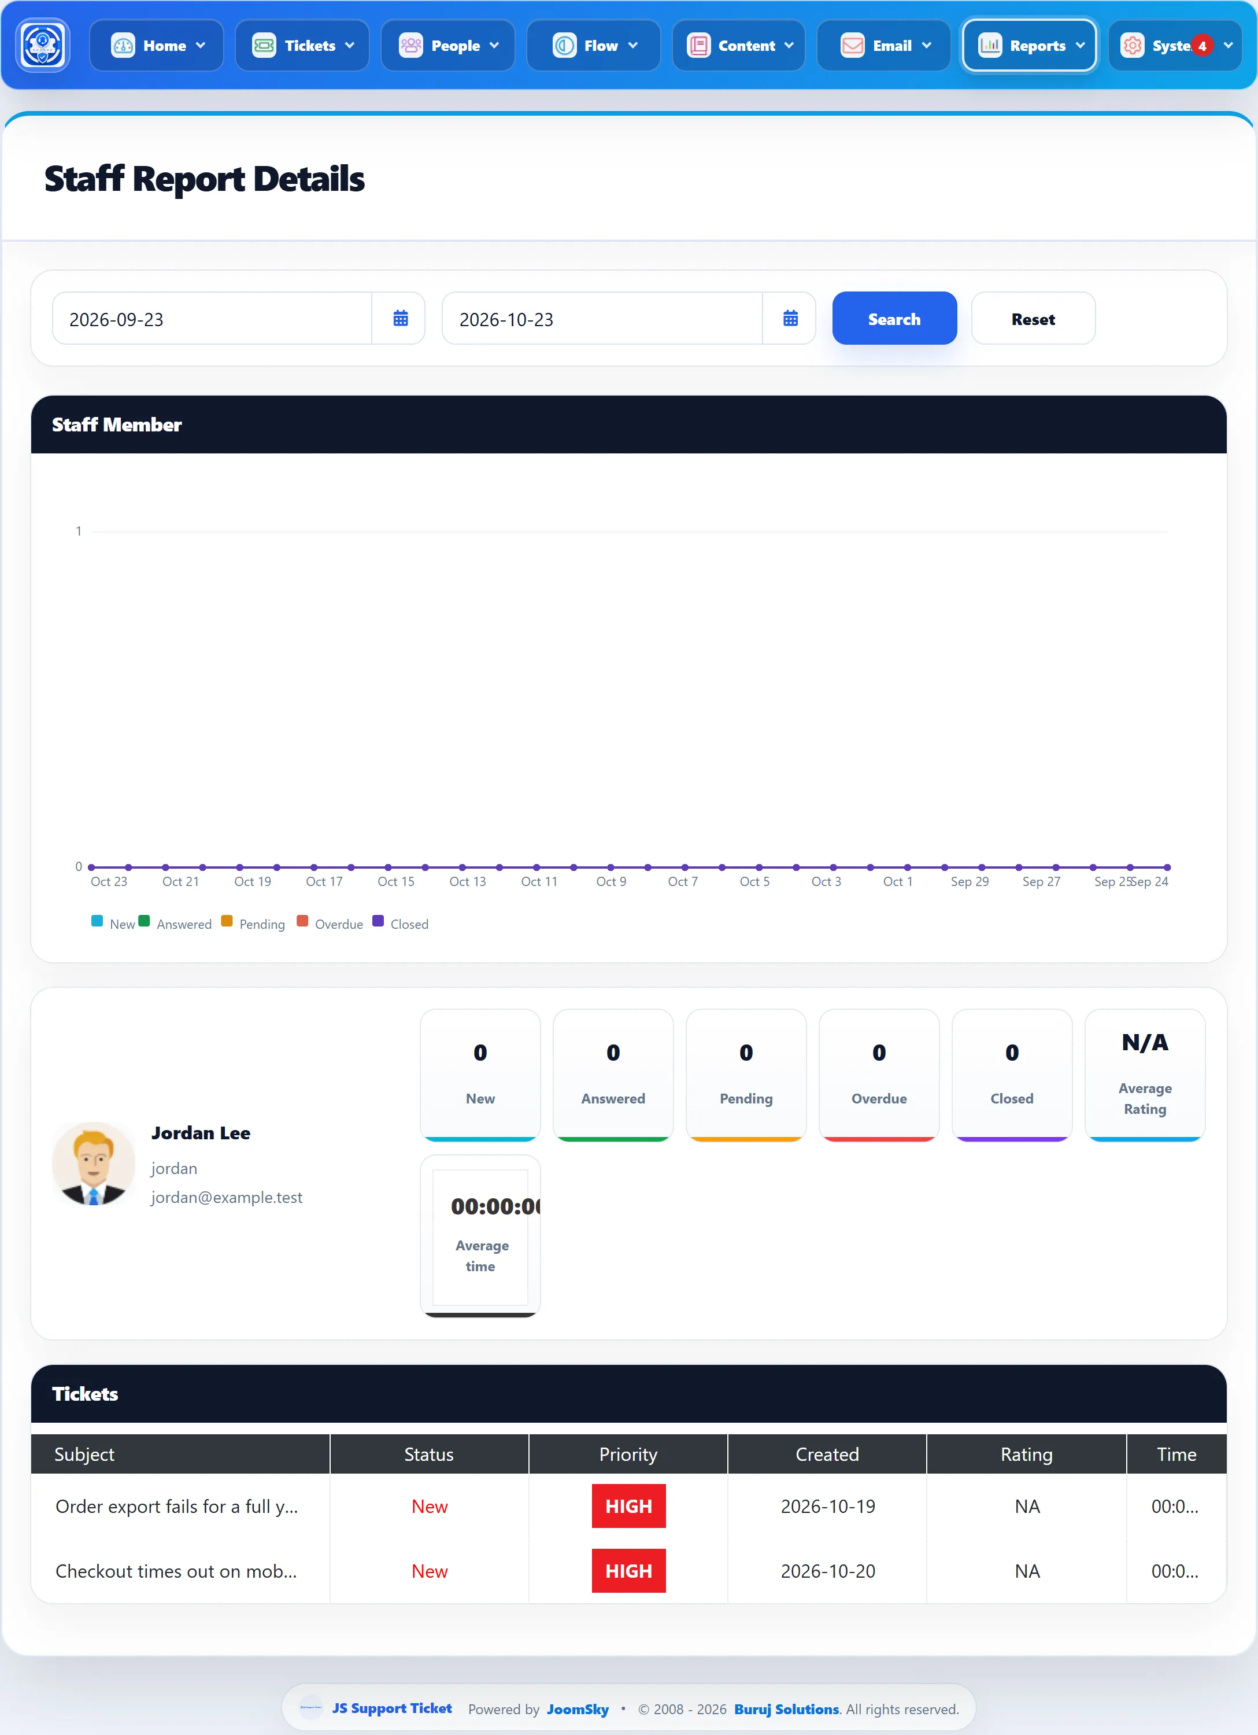
Task: Click the Subject column header
Action: pyautogui.click(x=180, y=1455)
